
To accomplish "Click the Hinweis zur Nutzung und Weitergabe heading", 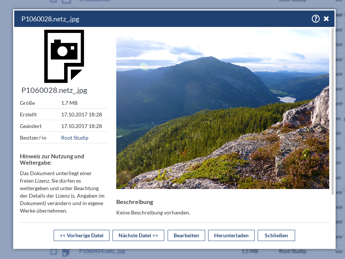I will [52, 159].
